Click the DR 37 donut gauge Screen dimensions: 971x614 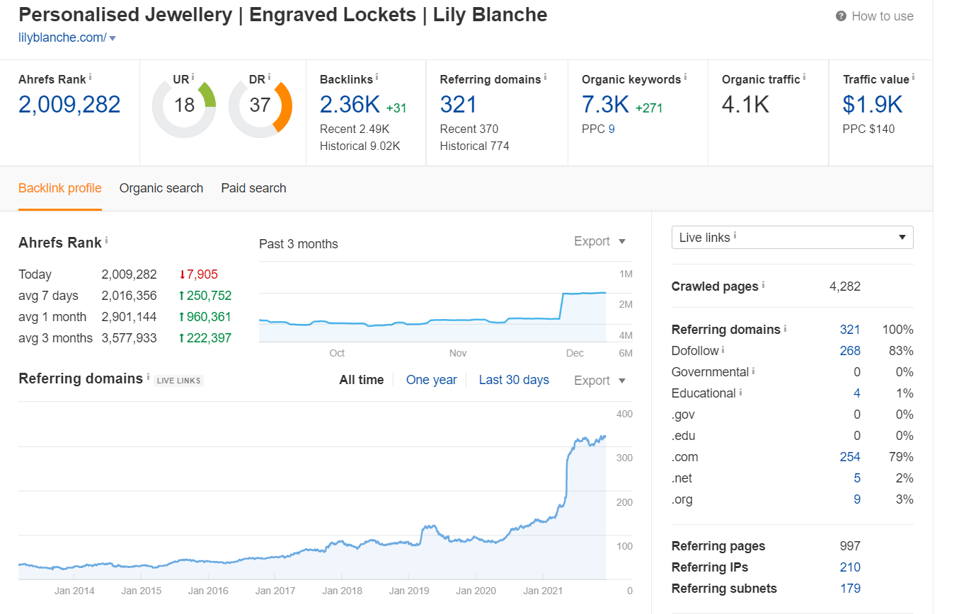[x=260, y=106]
